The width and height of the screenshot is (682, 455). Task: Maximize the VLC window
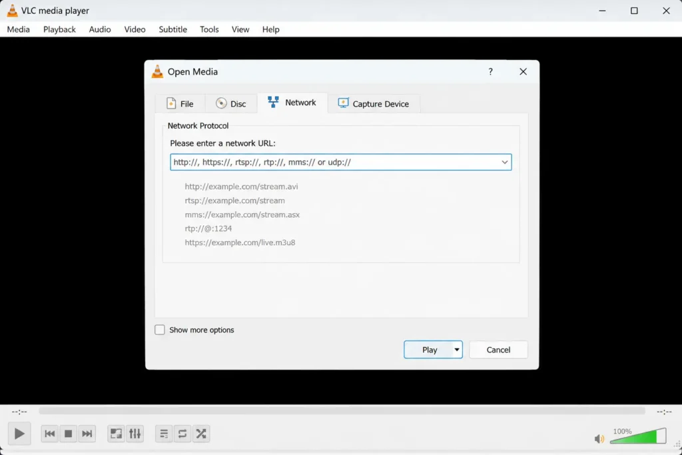click(634, 11)
